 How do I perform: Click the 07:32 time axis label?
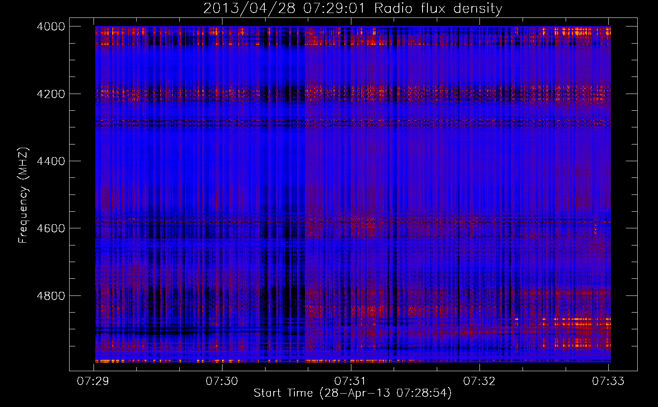pos(479,381)
